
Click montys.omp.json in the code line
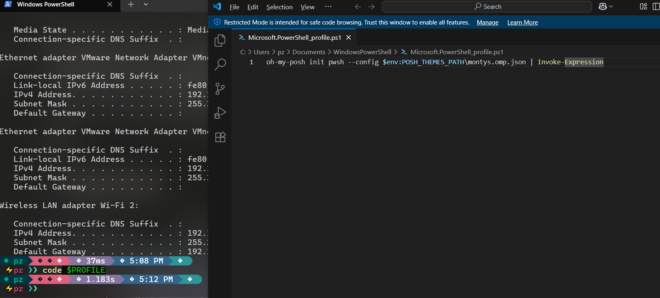point(497,62)
